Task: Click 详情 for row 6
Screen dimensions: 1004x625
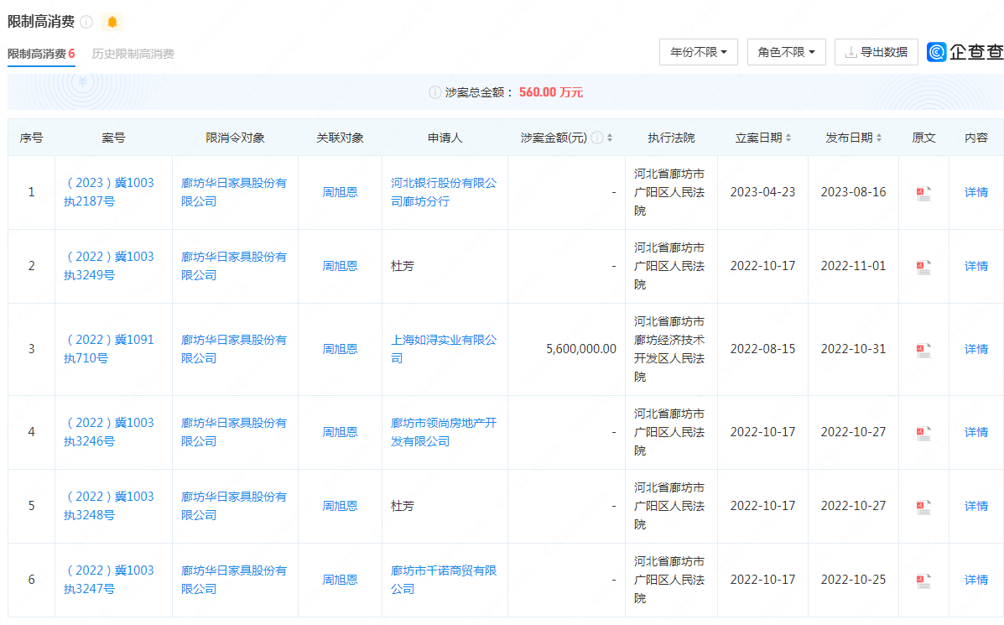Action: pos(975,580)
